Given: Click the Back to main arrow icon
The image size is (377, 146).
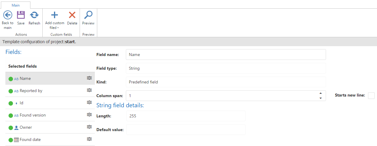Looking at the screenshot, I should (7, 15).
